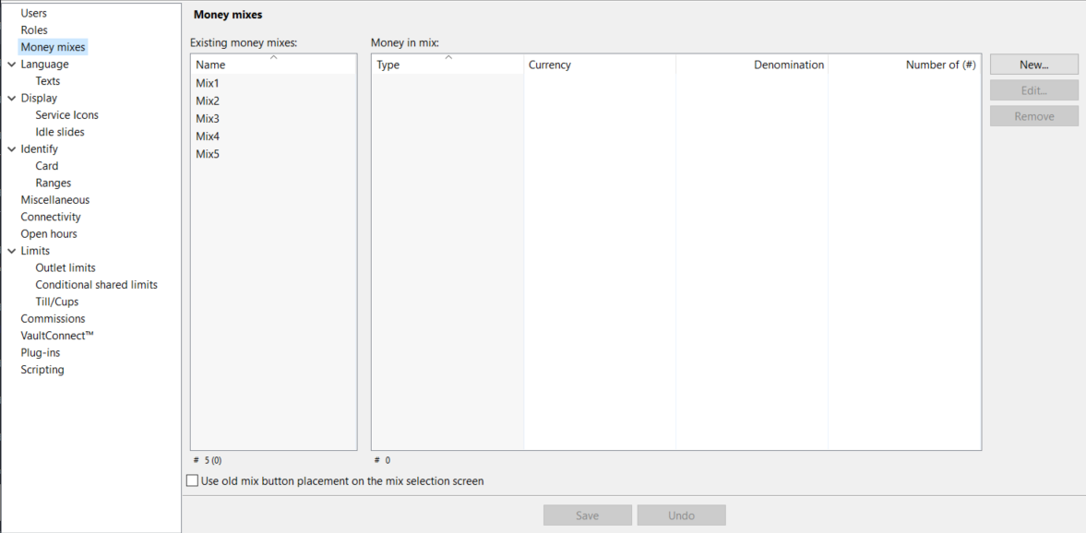Image resolution: width=1086 pixels, height=533 pixels.
Task: Collapse the Language section in the sidebar
Action: [12, 64]
